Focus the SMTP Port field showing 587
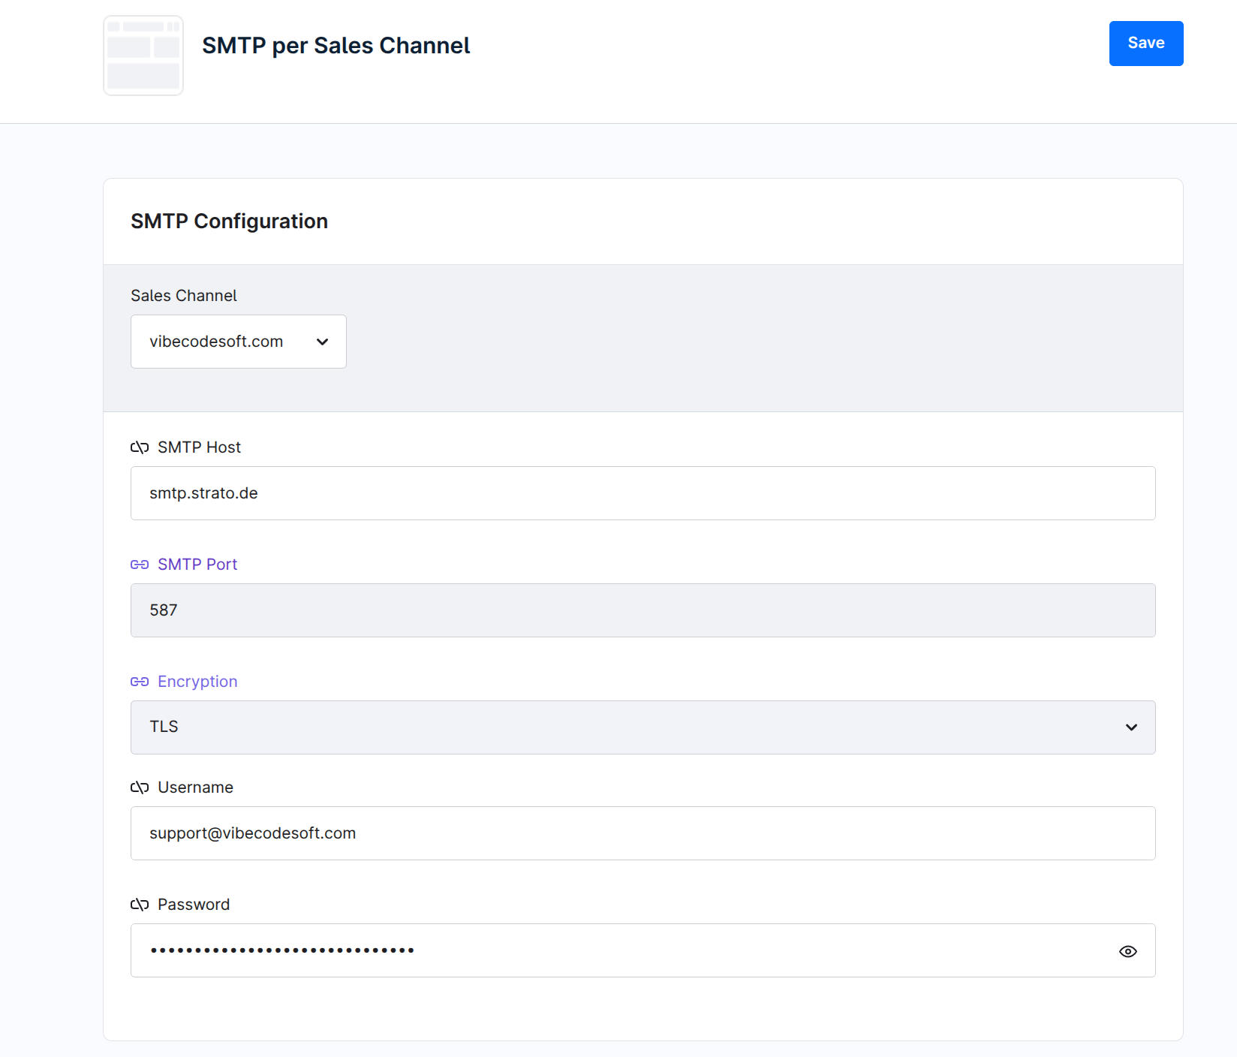 (643, 610)
